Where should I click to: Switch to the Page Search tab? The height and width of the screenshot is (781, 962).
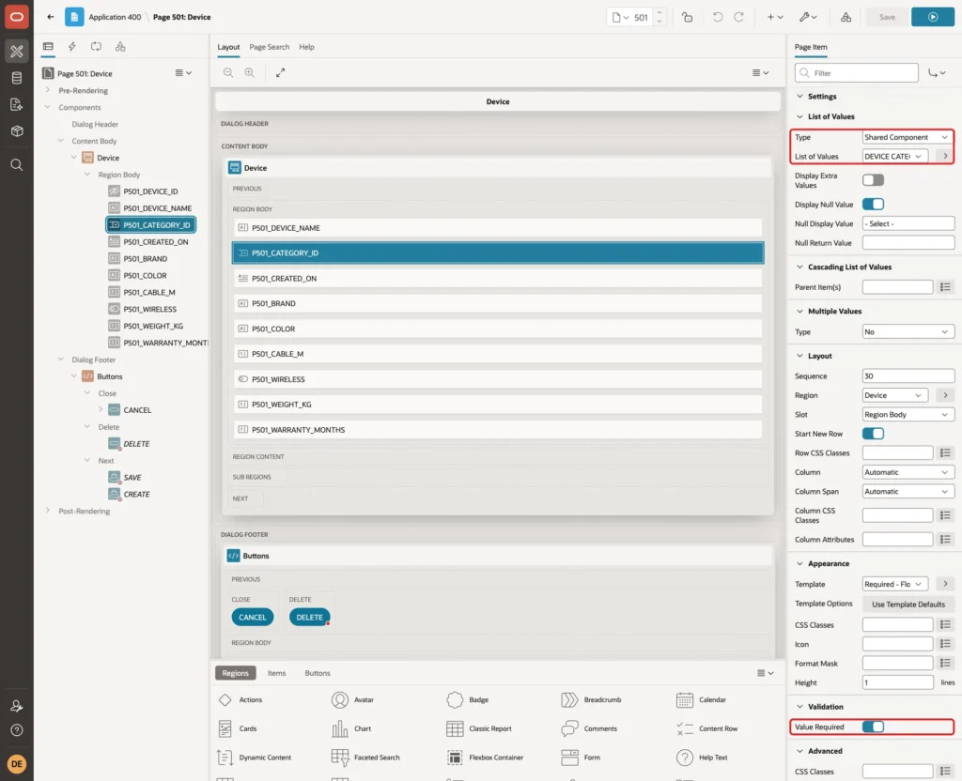pyautogui.click(x=269, y=47)
